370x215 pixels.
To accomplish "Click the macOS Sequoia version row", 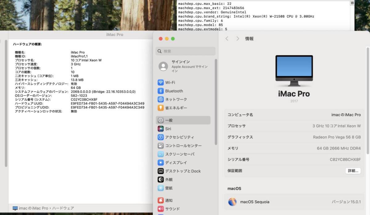I will click(294, 202).
